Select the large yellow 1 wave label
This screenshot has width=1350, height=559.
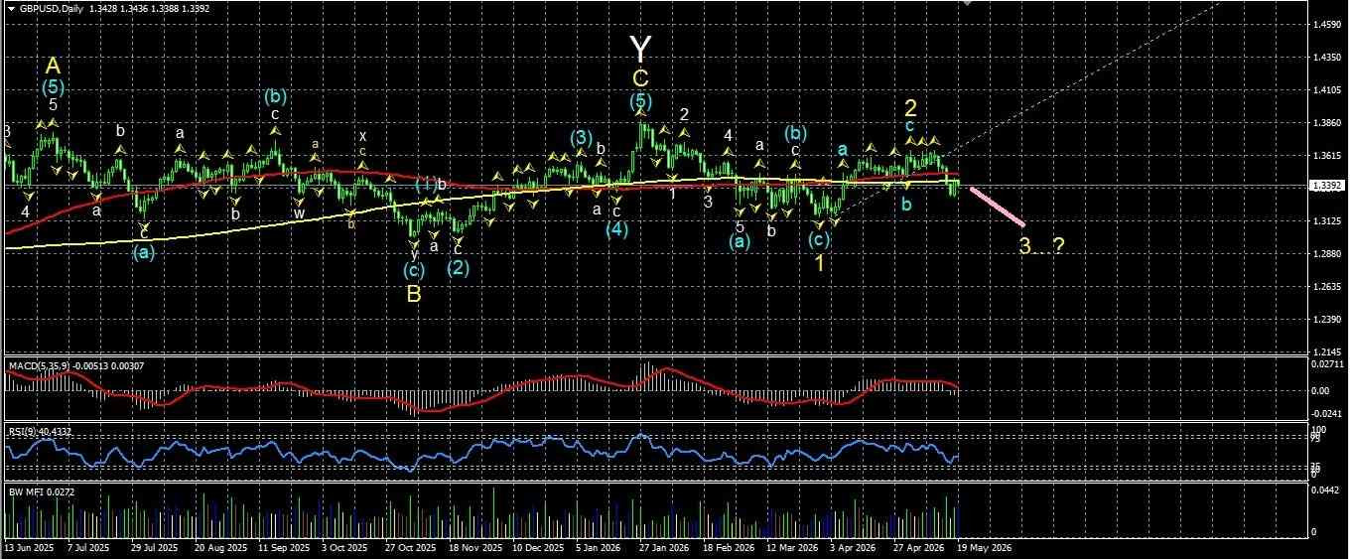coord(820,263)
